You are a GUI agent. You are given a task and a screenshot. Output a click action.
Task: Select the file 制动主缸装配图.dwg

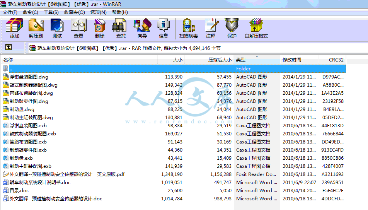point(31,118)
